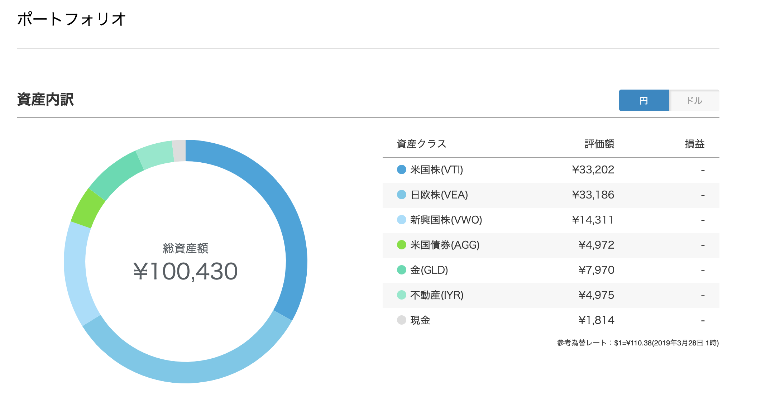Click the 損益 dash in the 米国株(VTI) row
This screenshot has height=397, width=761.
coord(703,170)
